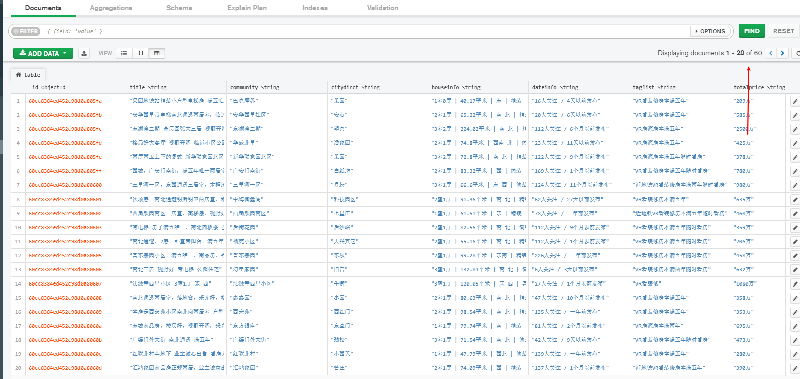The image size is (800, 379).
Task: Edit the "280万" row with pencil
Action: (x=795, y=354)
